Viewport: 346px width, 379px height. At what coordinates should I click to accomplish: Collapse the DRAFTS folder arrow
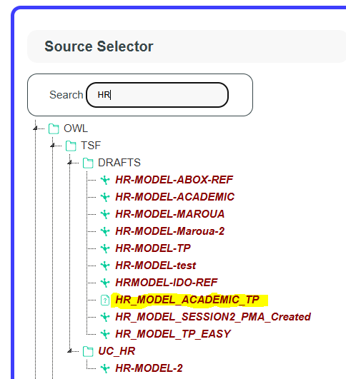pyautogui.click(x=70, y=163)
